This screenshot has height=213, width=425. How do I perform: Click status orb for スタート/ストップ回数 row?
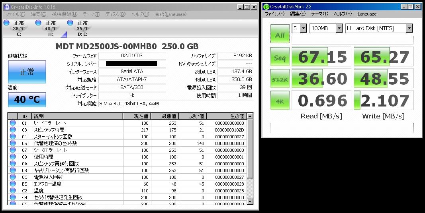point(13,137)
